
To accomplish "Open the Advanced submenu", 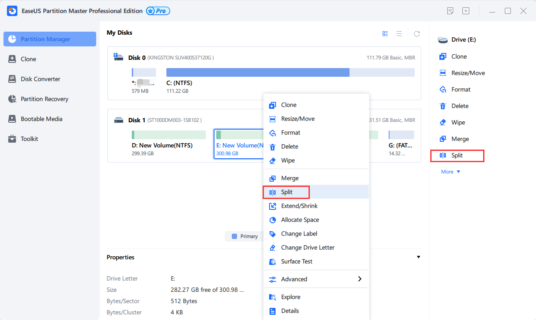I will [x=316, y=279].
